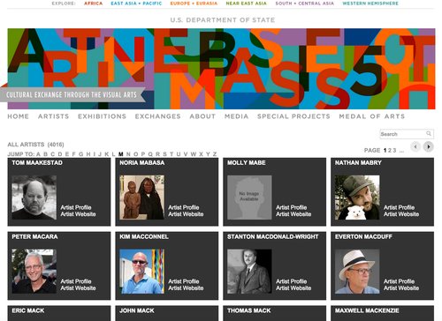Open Nathan Mabry photo thumbnail
The image size is (442, 321).
click(x=357, y=198)
